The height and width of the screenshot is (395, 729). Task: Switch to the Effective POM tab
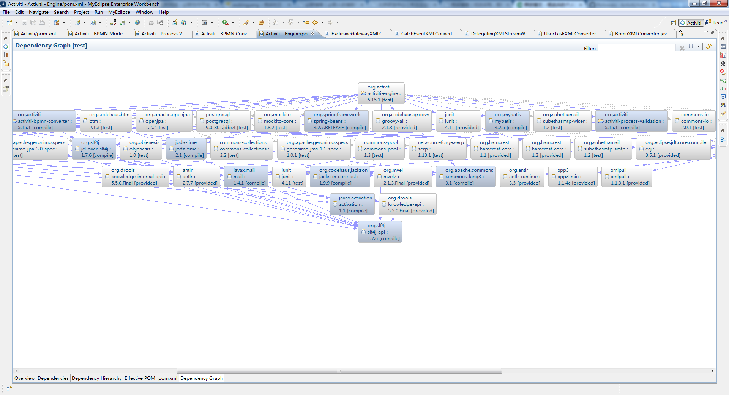(140, 378)
